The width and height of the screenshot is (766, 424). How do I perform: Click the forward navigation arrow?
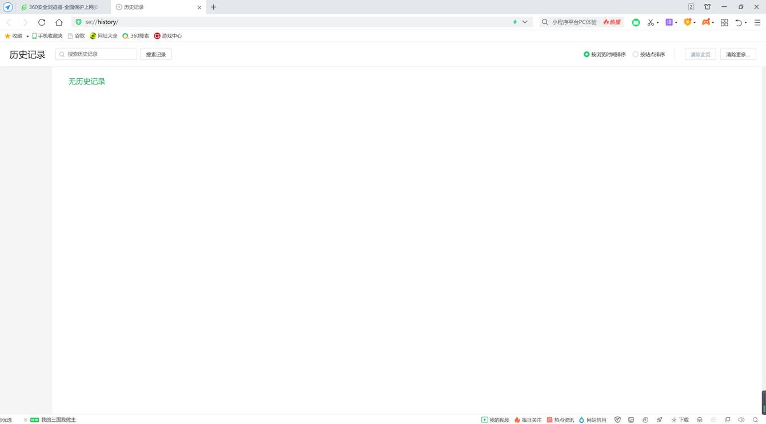[25, 22]
